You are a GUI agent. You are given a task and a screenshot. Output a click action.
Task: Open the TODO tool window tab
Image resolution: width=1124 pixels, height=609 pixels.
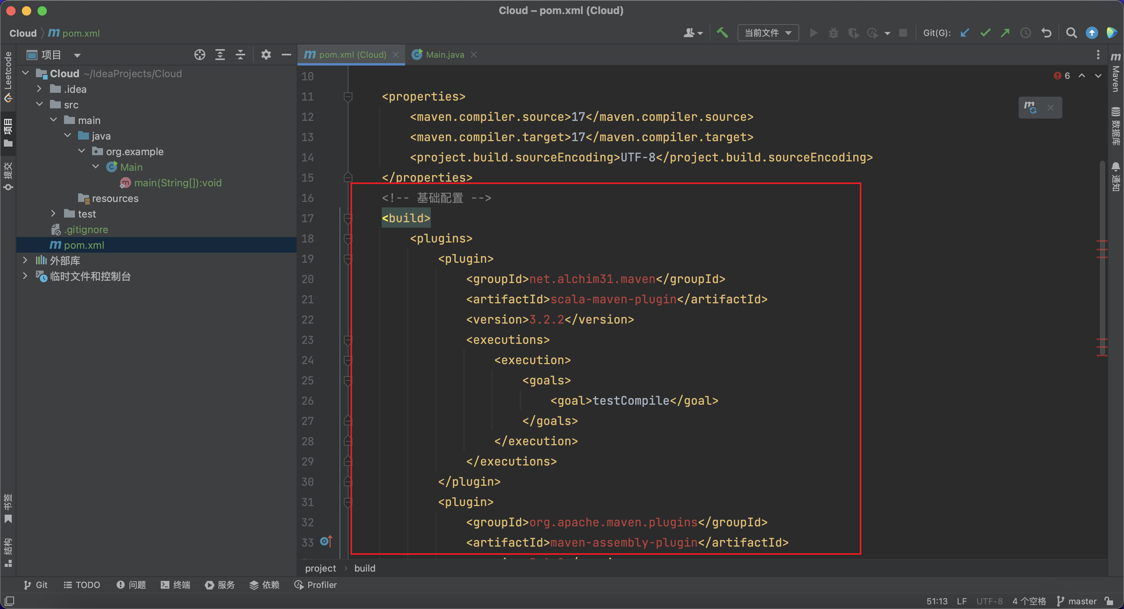point(82,584)
